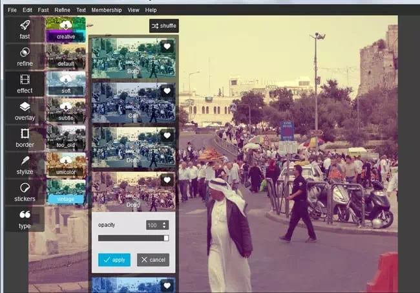Shuffle the effects with the shuffle button

[164, 26]
